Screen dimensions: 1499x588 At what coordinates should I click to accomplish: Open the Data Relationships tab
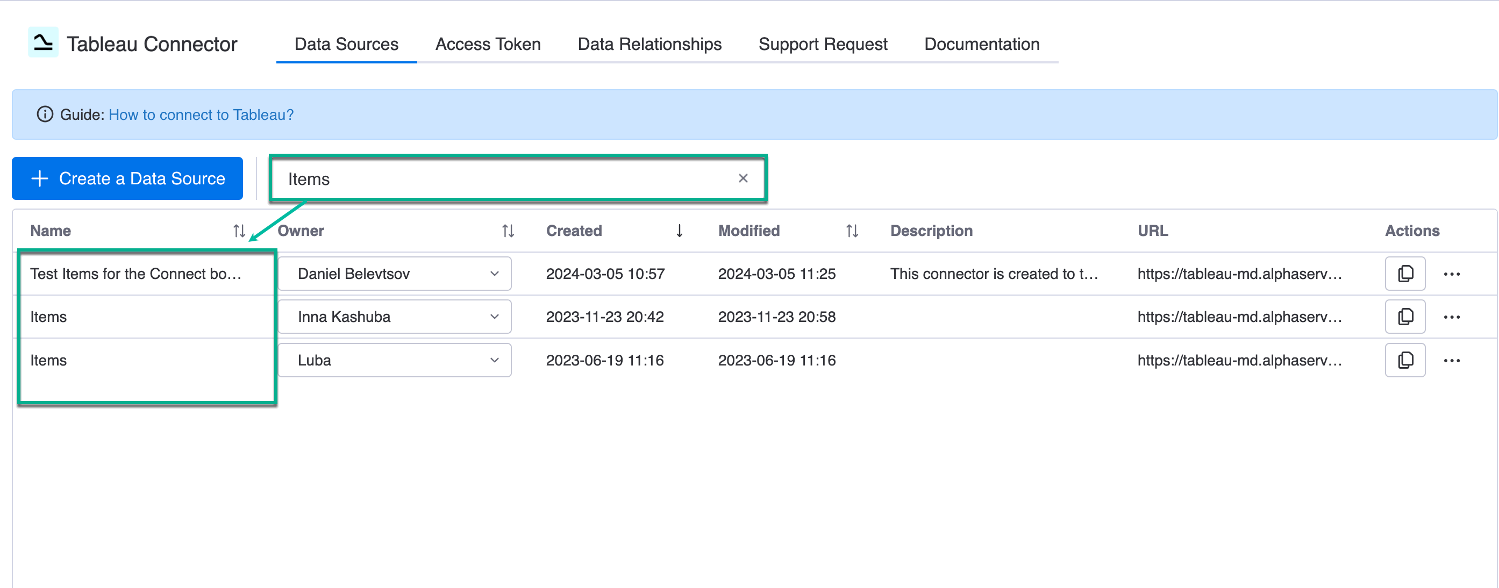pos(649,44)
